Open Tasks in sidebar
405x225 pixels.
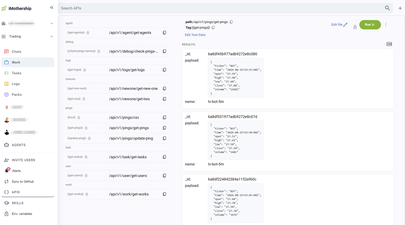pos(28,73)
